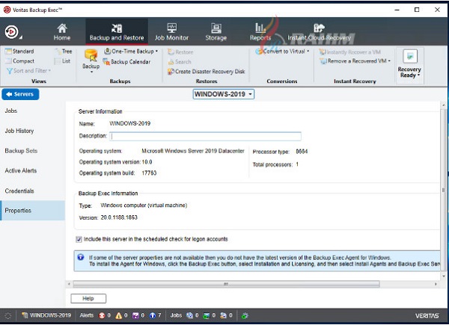Click the Description input field
This screenshot has width=449, height=325.
click(x=205, y=136)
